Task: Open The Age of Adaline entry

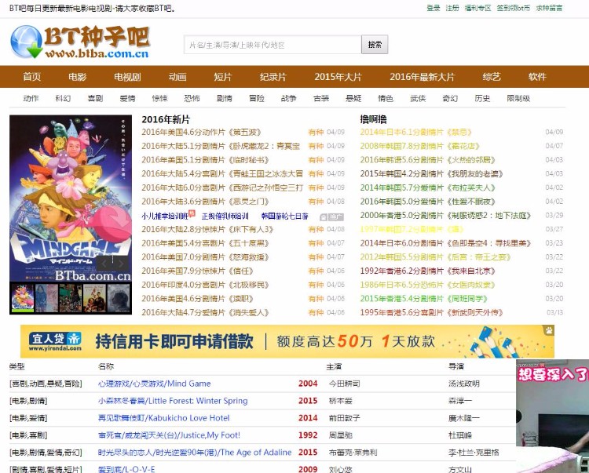Action: [x=195, y=453]
